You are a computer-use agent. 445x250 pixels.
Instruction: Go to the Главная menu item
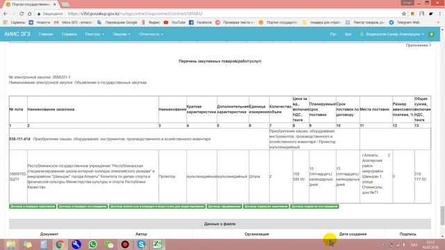point(46,34)
